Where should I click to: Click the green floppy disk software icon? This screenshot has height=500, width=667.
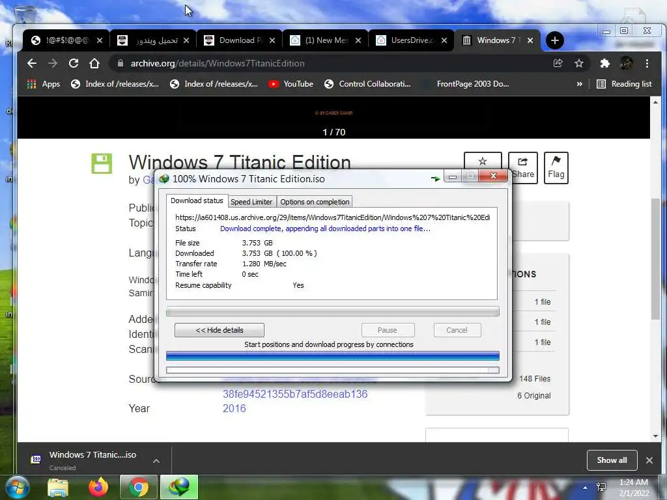(102, 163)
